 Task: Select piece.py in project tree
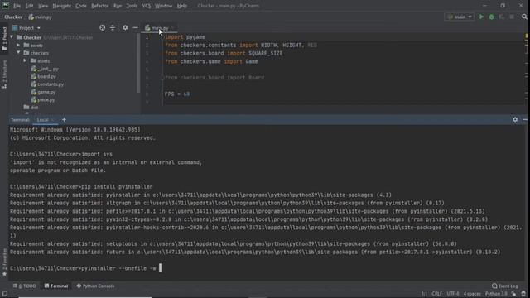pyautogui.click(x=43, y=99)
